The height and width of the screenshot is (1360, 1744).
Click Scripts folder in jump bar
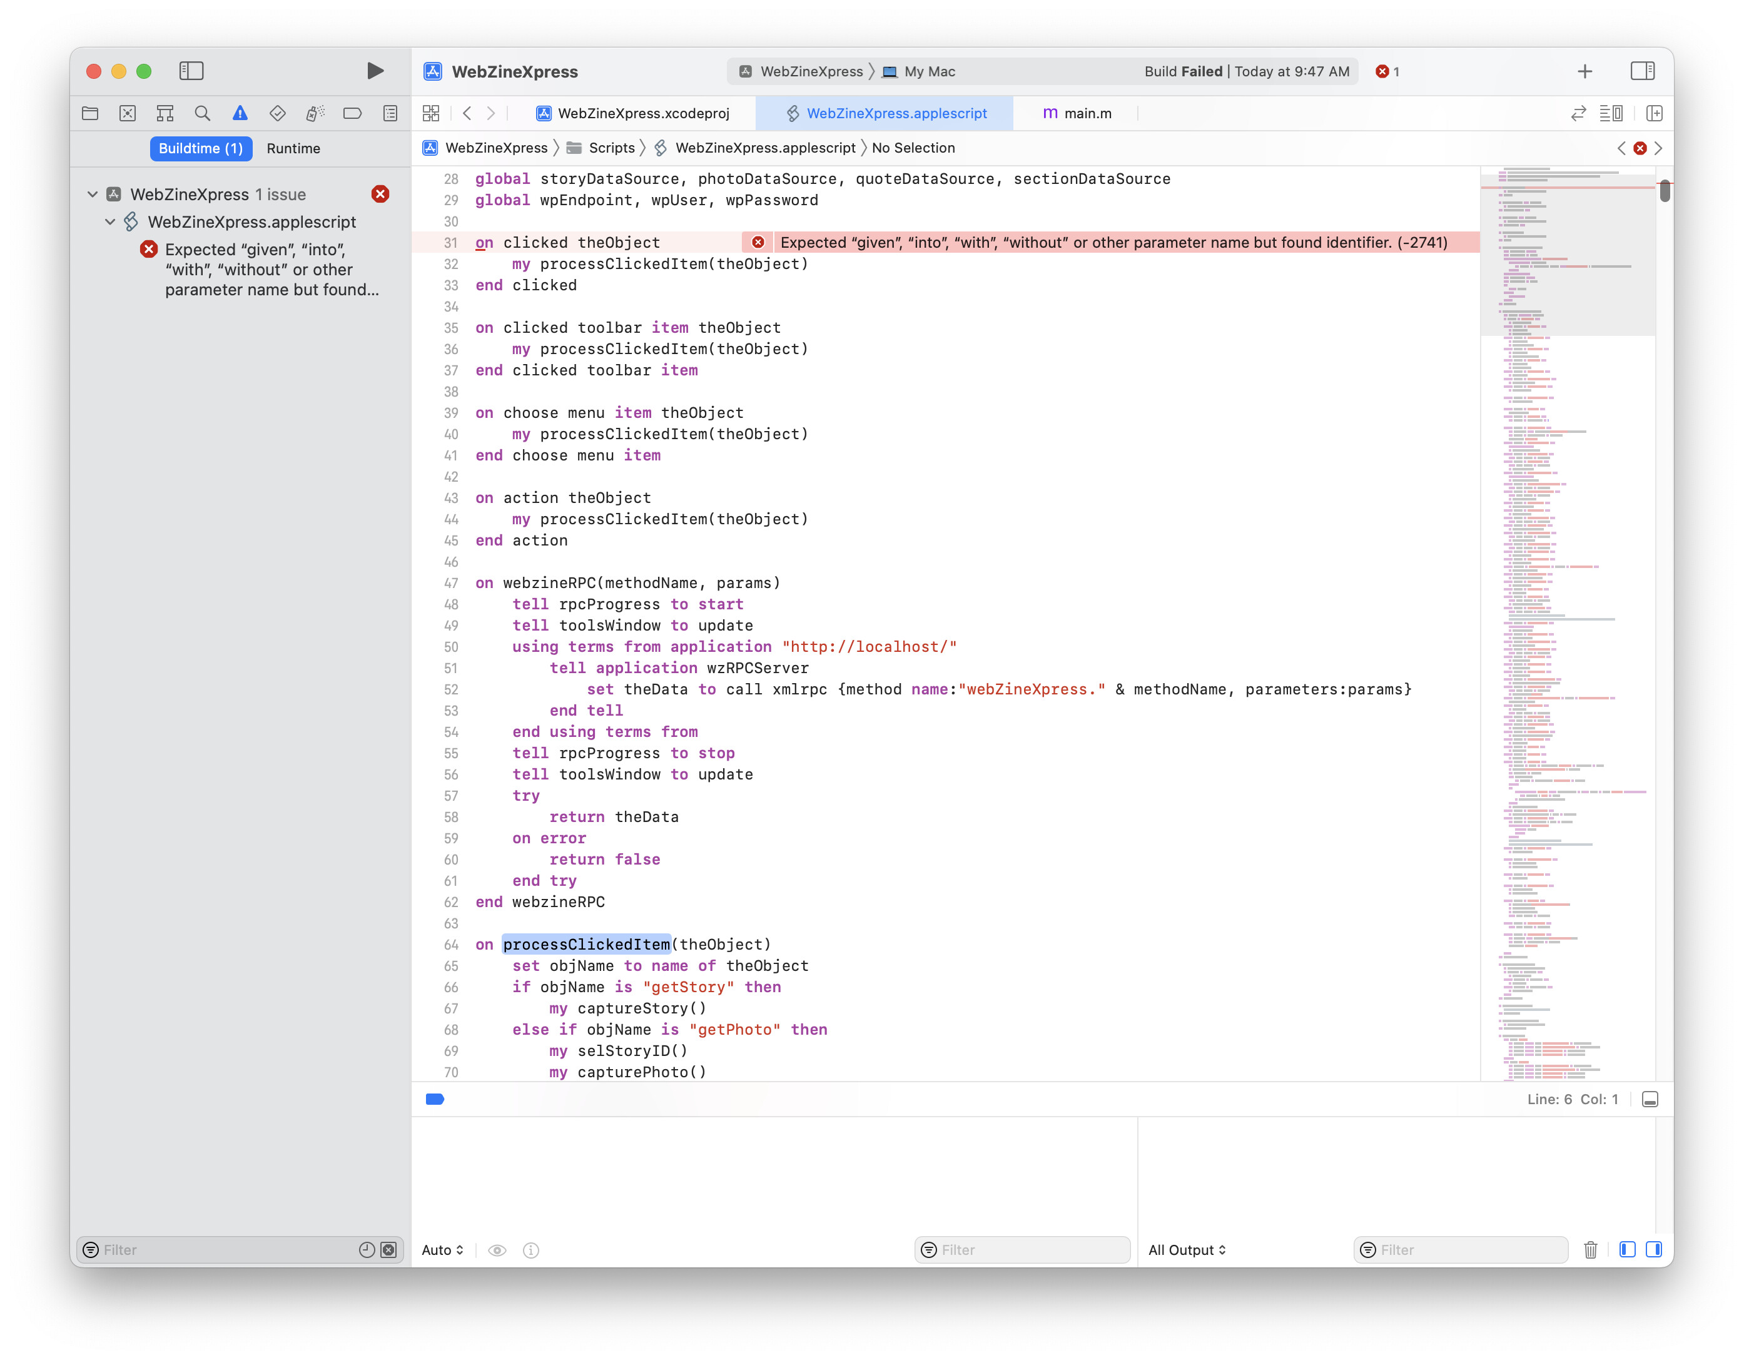[601, 148]
